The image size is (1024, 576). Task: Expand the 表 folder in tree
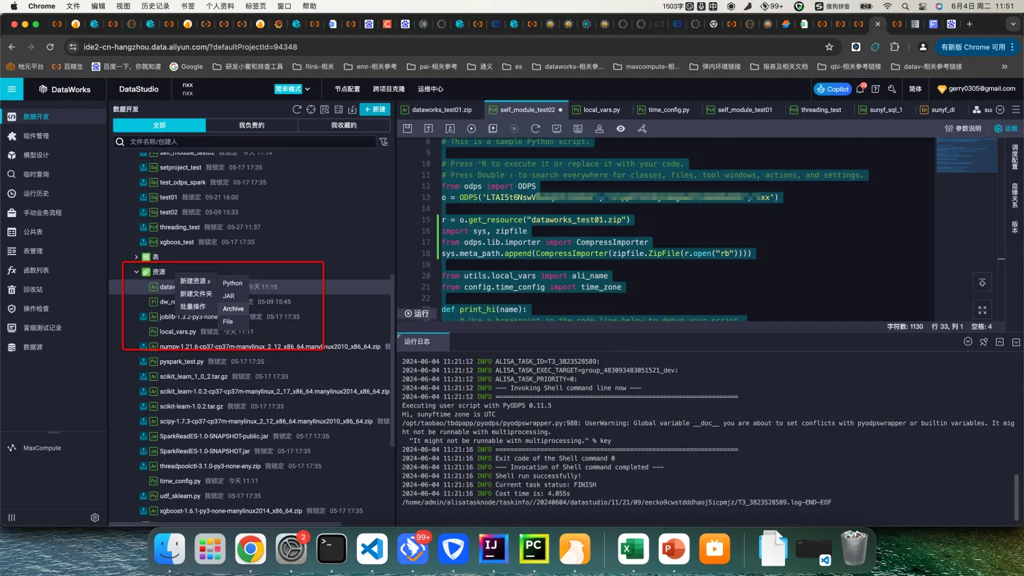tap(137, 257)
